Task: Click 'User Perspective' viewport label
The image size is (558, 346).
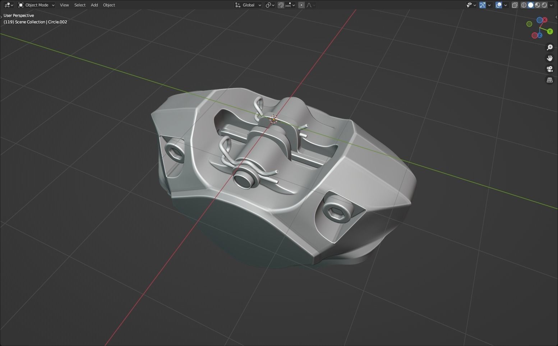Action: click(x=19, y=15)
